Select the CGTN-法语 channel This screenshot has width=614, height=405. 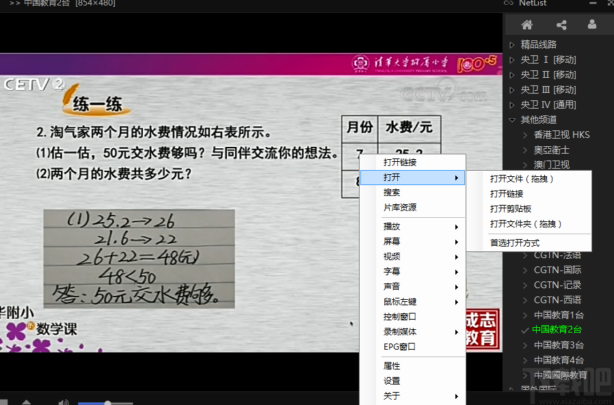(x=558, y=255)
